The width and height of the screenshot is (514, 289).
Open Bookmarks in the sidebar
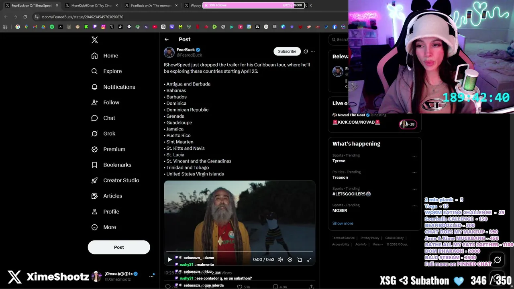click(x=111, y=165)
